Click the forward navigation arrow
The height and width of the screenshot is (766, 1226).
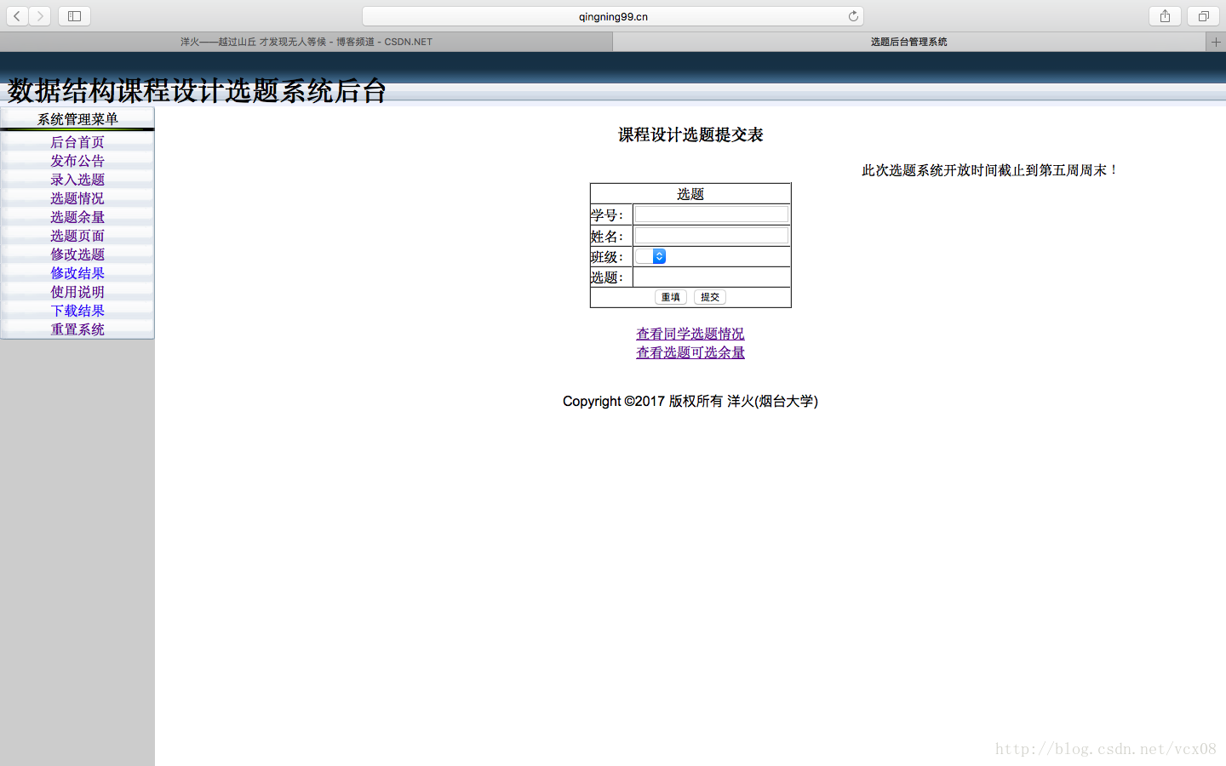point(39,15)
